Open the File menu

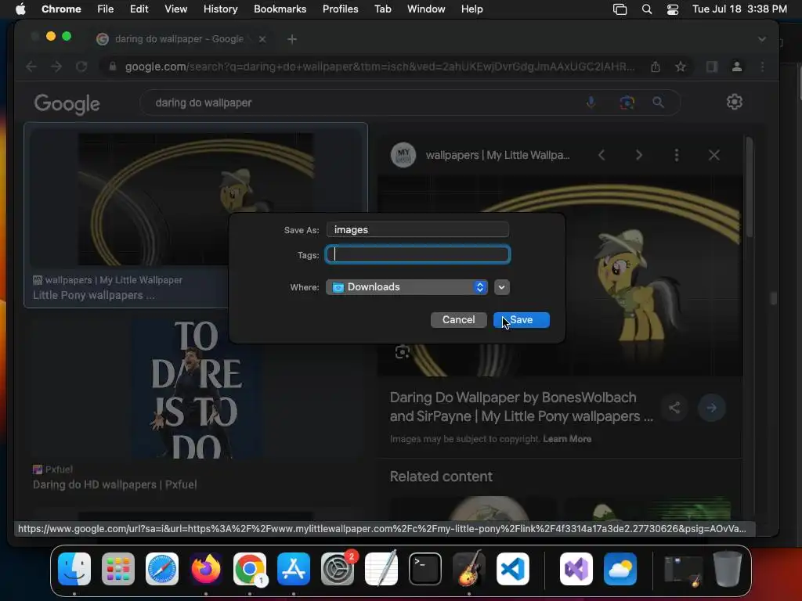[106, 9]
